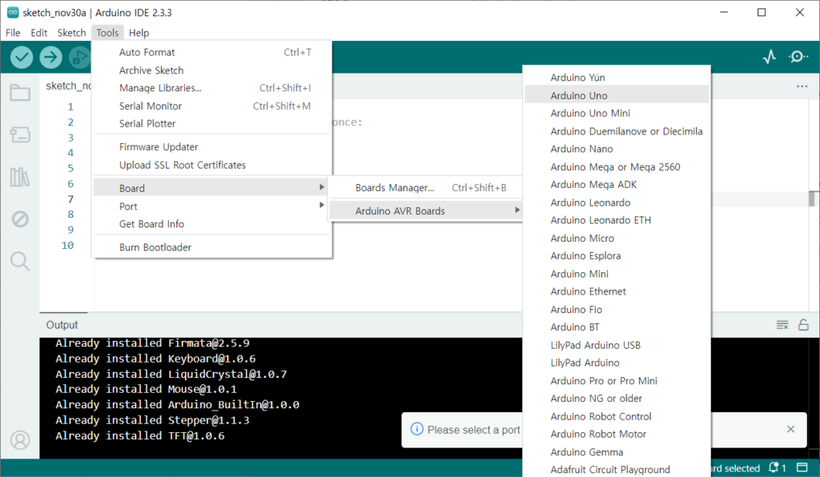Select Arduino Mega ADK
The width and height of the screenshot is (820, 477).
pos(617,184)
